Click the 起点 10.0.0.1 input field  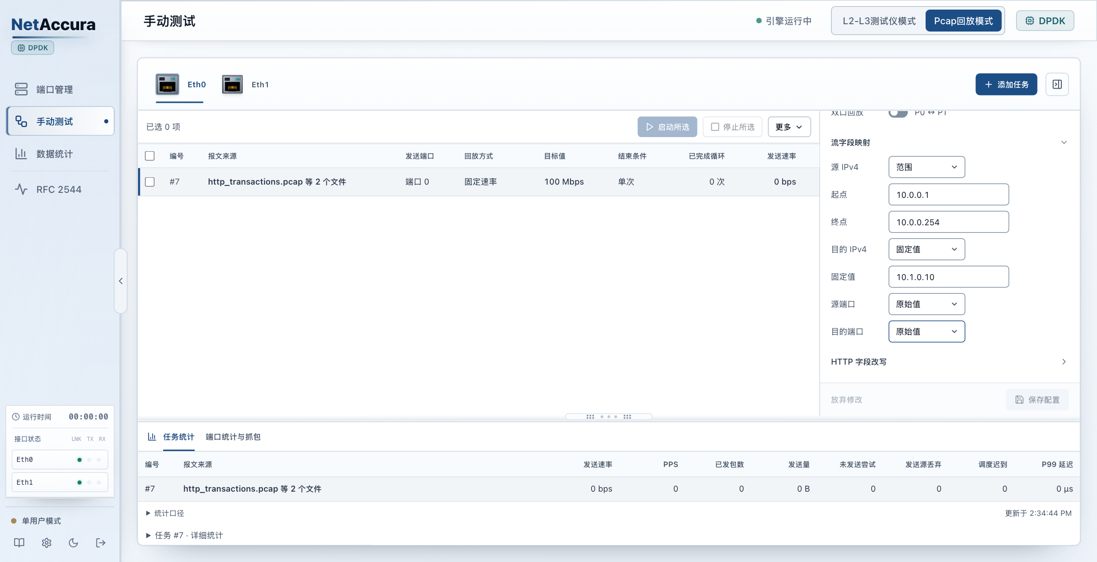click(x=948, y=195)
